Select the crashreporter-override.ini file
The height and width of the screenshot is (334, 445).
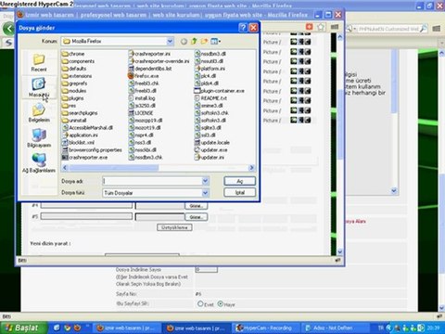[159, 61]
